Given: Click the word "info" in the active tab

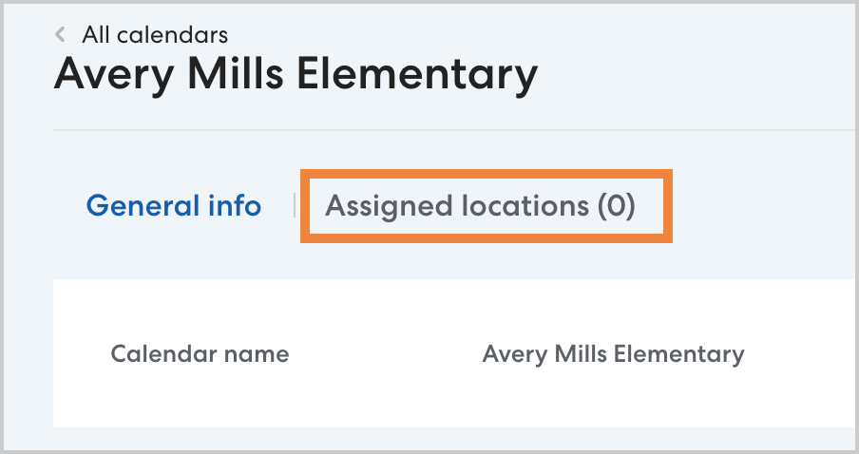Looking at the screenshot, I should click(x=237, y=205).
